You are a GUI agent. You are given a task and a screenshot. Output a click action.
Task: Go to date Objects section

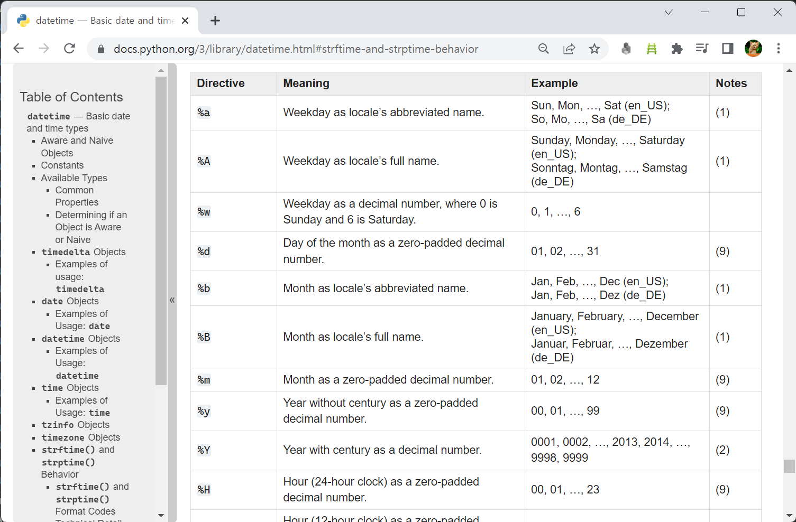tap(70, 301)
